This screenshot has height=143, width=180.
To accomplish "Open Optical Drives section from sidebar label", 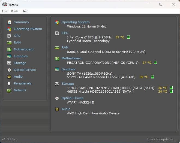I will click(25, 70).
